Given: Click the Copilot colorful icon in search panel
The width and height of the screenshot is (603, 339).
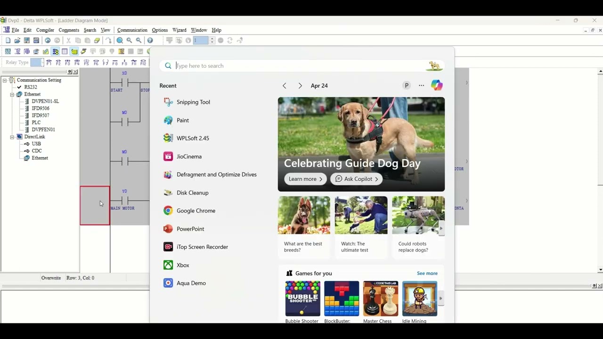Looking at the screenshot, I should [437, 85].
